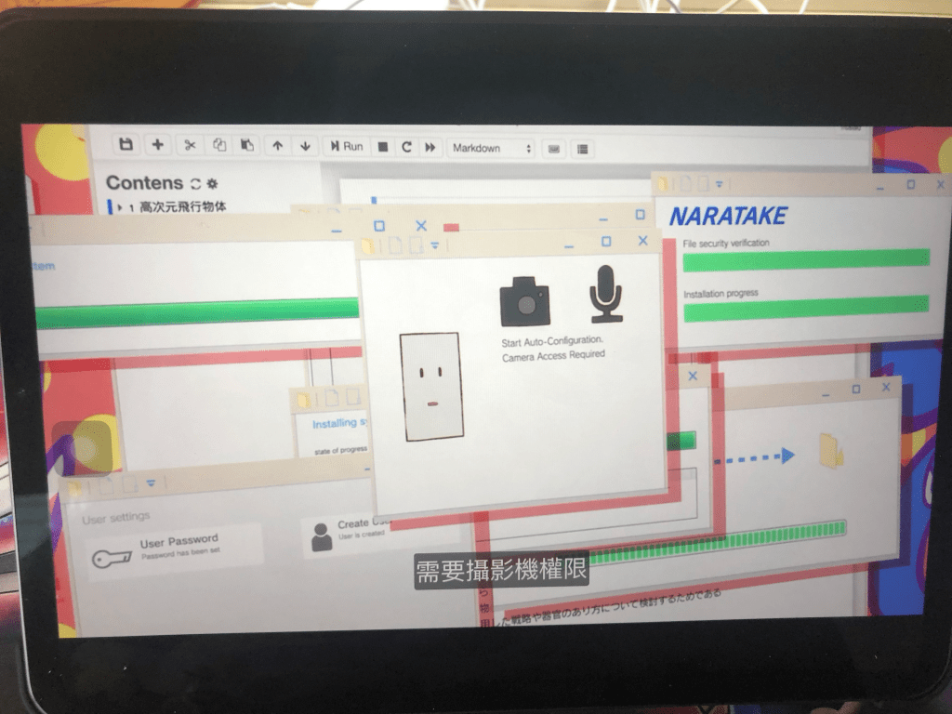This screenshot has height=714, width=952.
Task: Tap the floating assistive touch button
Action: pyautogui.click(x=86, y=448)
